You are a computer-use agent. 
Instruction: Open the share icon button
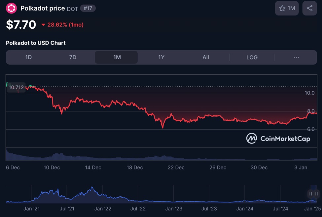click(x=309, y=8)
